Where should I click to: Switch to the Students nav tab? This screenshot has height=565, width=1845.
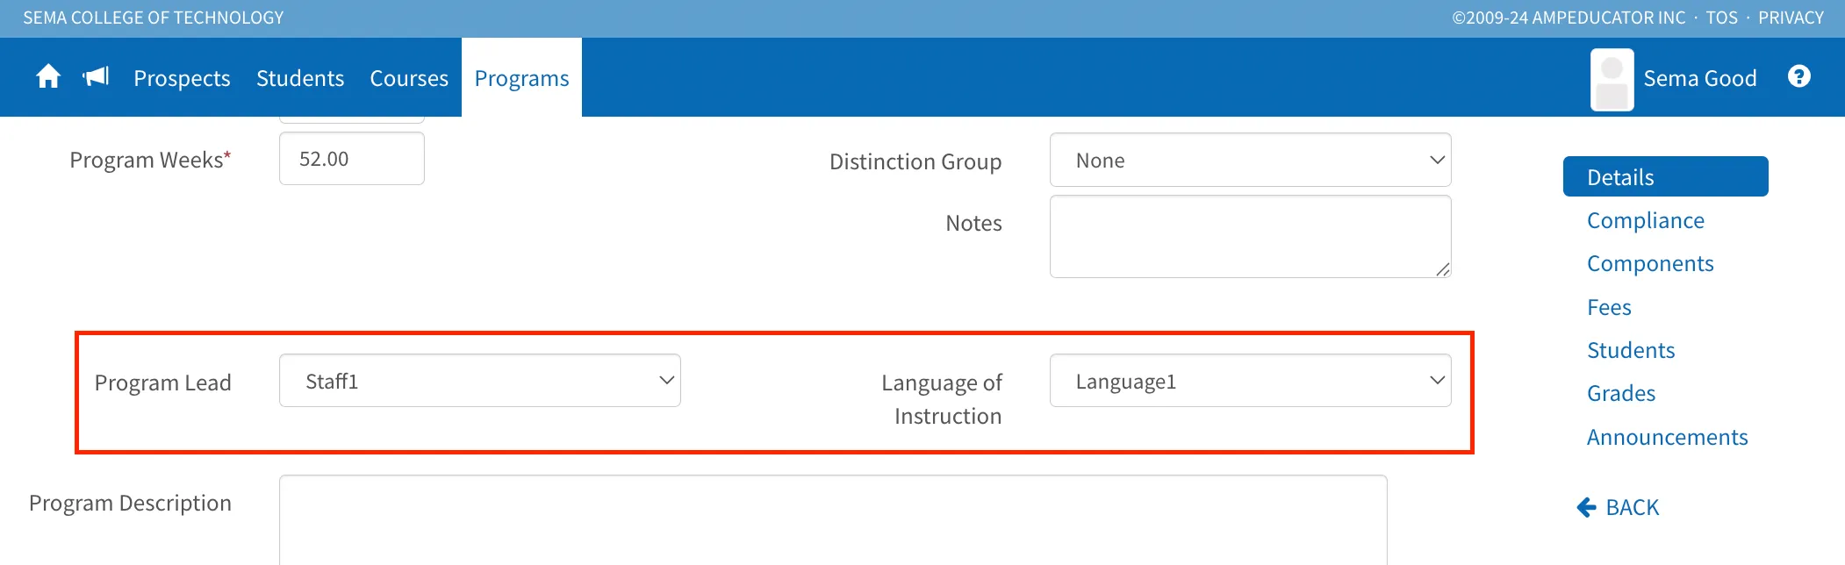pos(300,78)
